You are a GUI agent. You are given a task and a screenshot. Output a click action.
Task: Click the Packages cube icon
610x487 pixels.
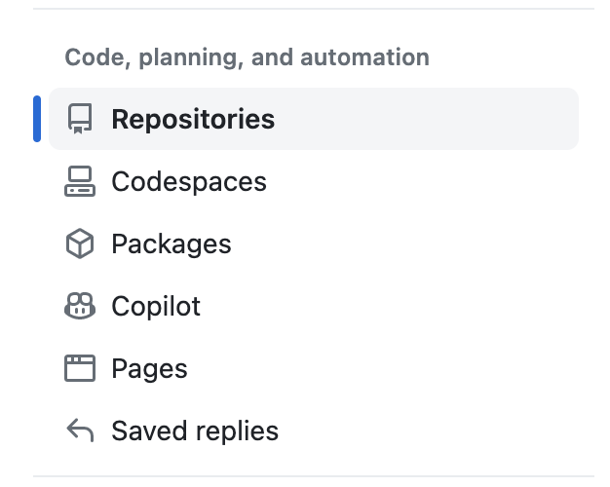coord(80,243)
